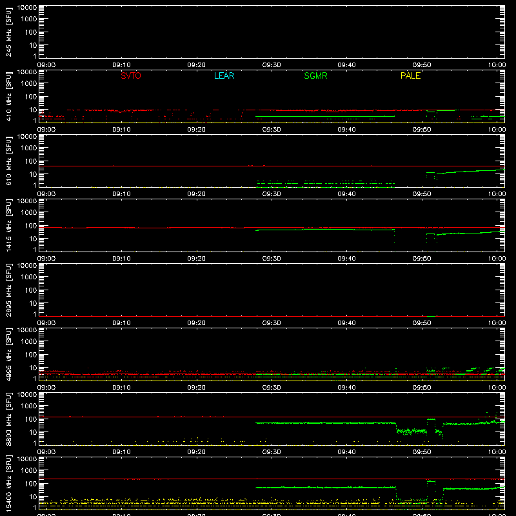Screen dimensions: 516x516
Task: Click the 100 tick label in 4995 MHz panel
Action: tap(31, 355)
